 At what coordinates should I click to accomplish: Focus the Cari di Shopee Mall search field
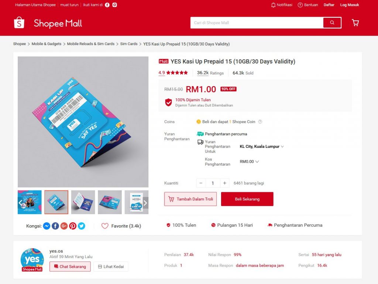(257, 23)
